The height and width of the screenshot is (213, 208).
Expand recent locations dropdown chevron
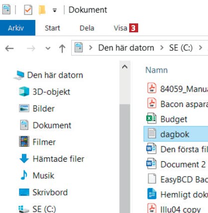click(48, 48)
